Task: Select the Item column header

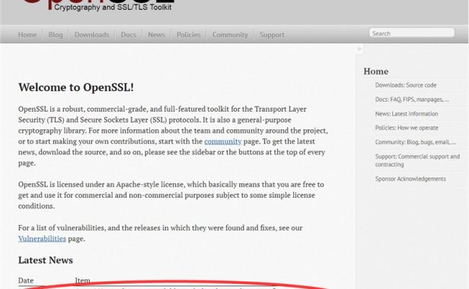Action: click(82, 281)
